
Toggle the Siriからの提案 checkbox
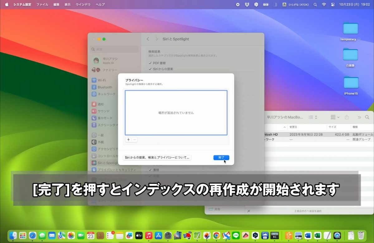pyautogui.click(x=150, y=69)
